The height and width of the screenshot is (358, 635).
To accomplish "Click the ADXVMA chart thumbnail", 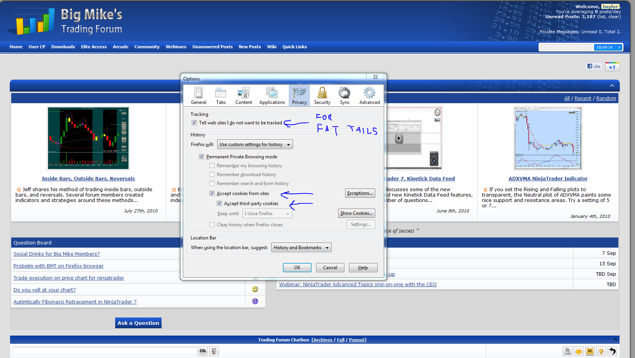I will pyautogui.click(x=548, y=138).
